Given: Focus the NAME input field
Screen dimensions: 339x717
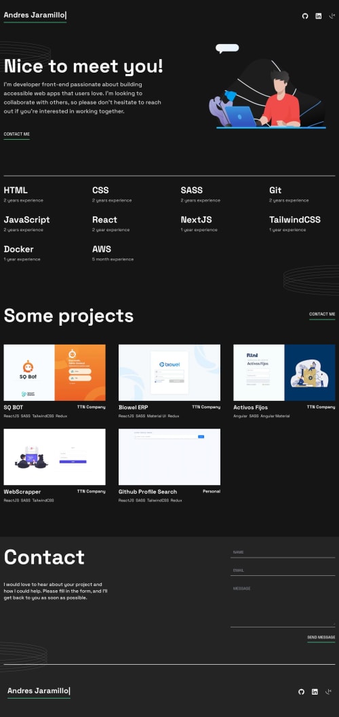Looking at the screenshot, I should tap(283, 552).
